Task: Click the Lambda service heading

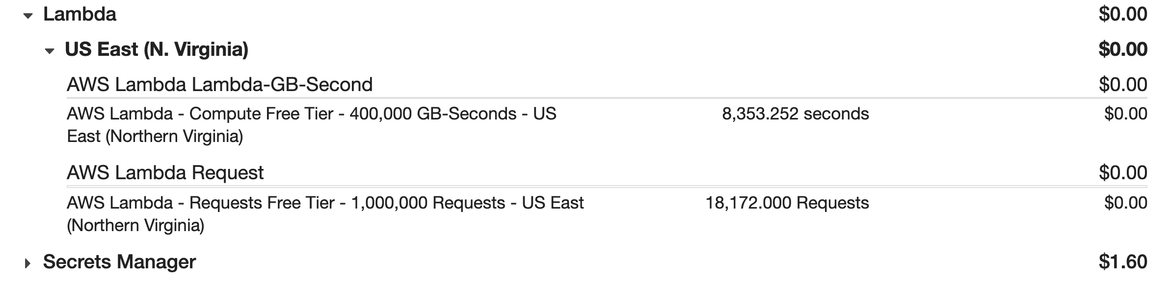Action: tap(80, 14)
